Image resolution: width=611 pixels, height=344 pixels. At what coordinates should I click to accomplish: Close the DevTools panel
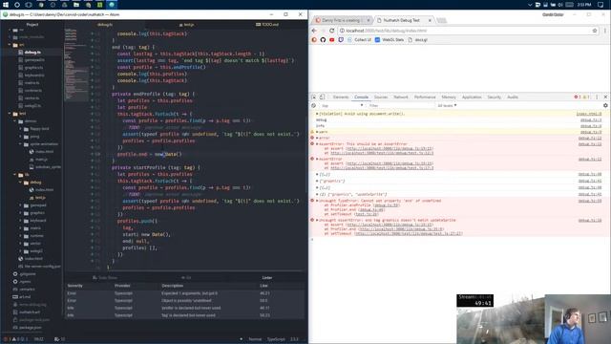click(605, 97)
